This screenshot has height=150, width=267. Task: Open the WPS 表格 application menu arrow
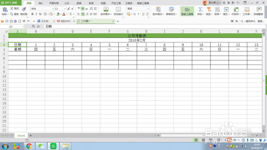click(20, 3)
